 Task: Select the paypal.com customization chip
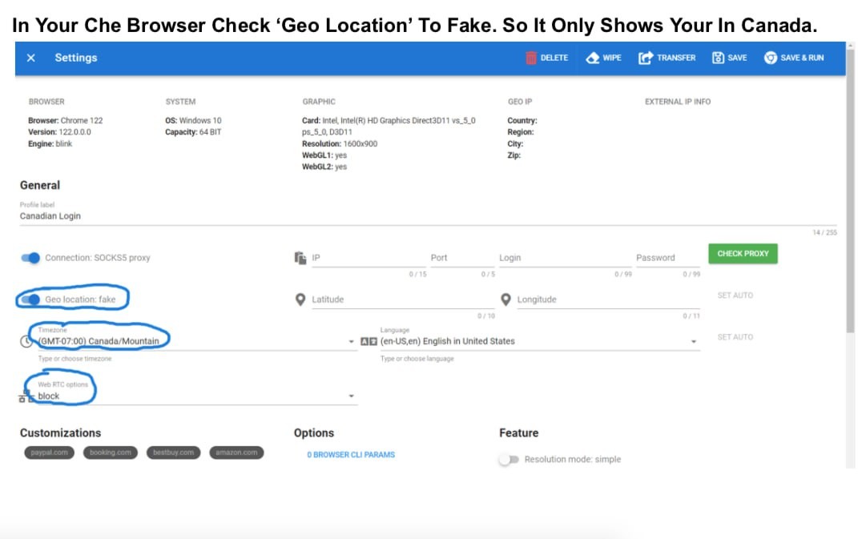point(48,453)
